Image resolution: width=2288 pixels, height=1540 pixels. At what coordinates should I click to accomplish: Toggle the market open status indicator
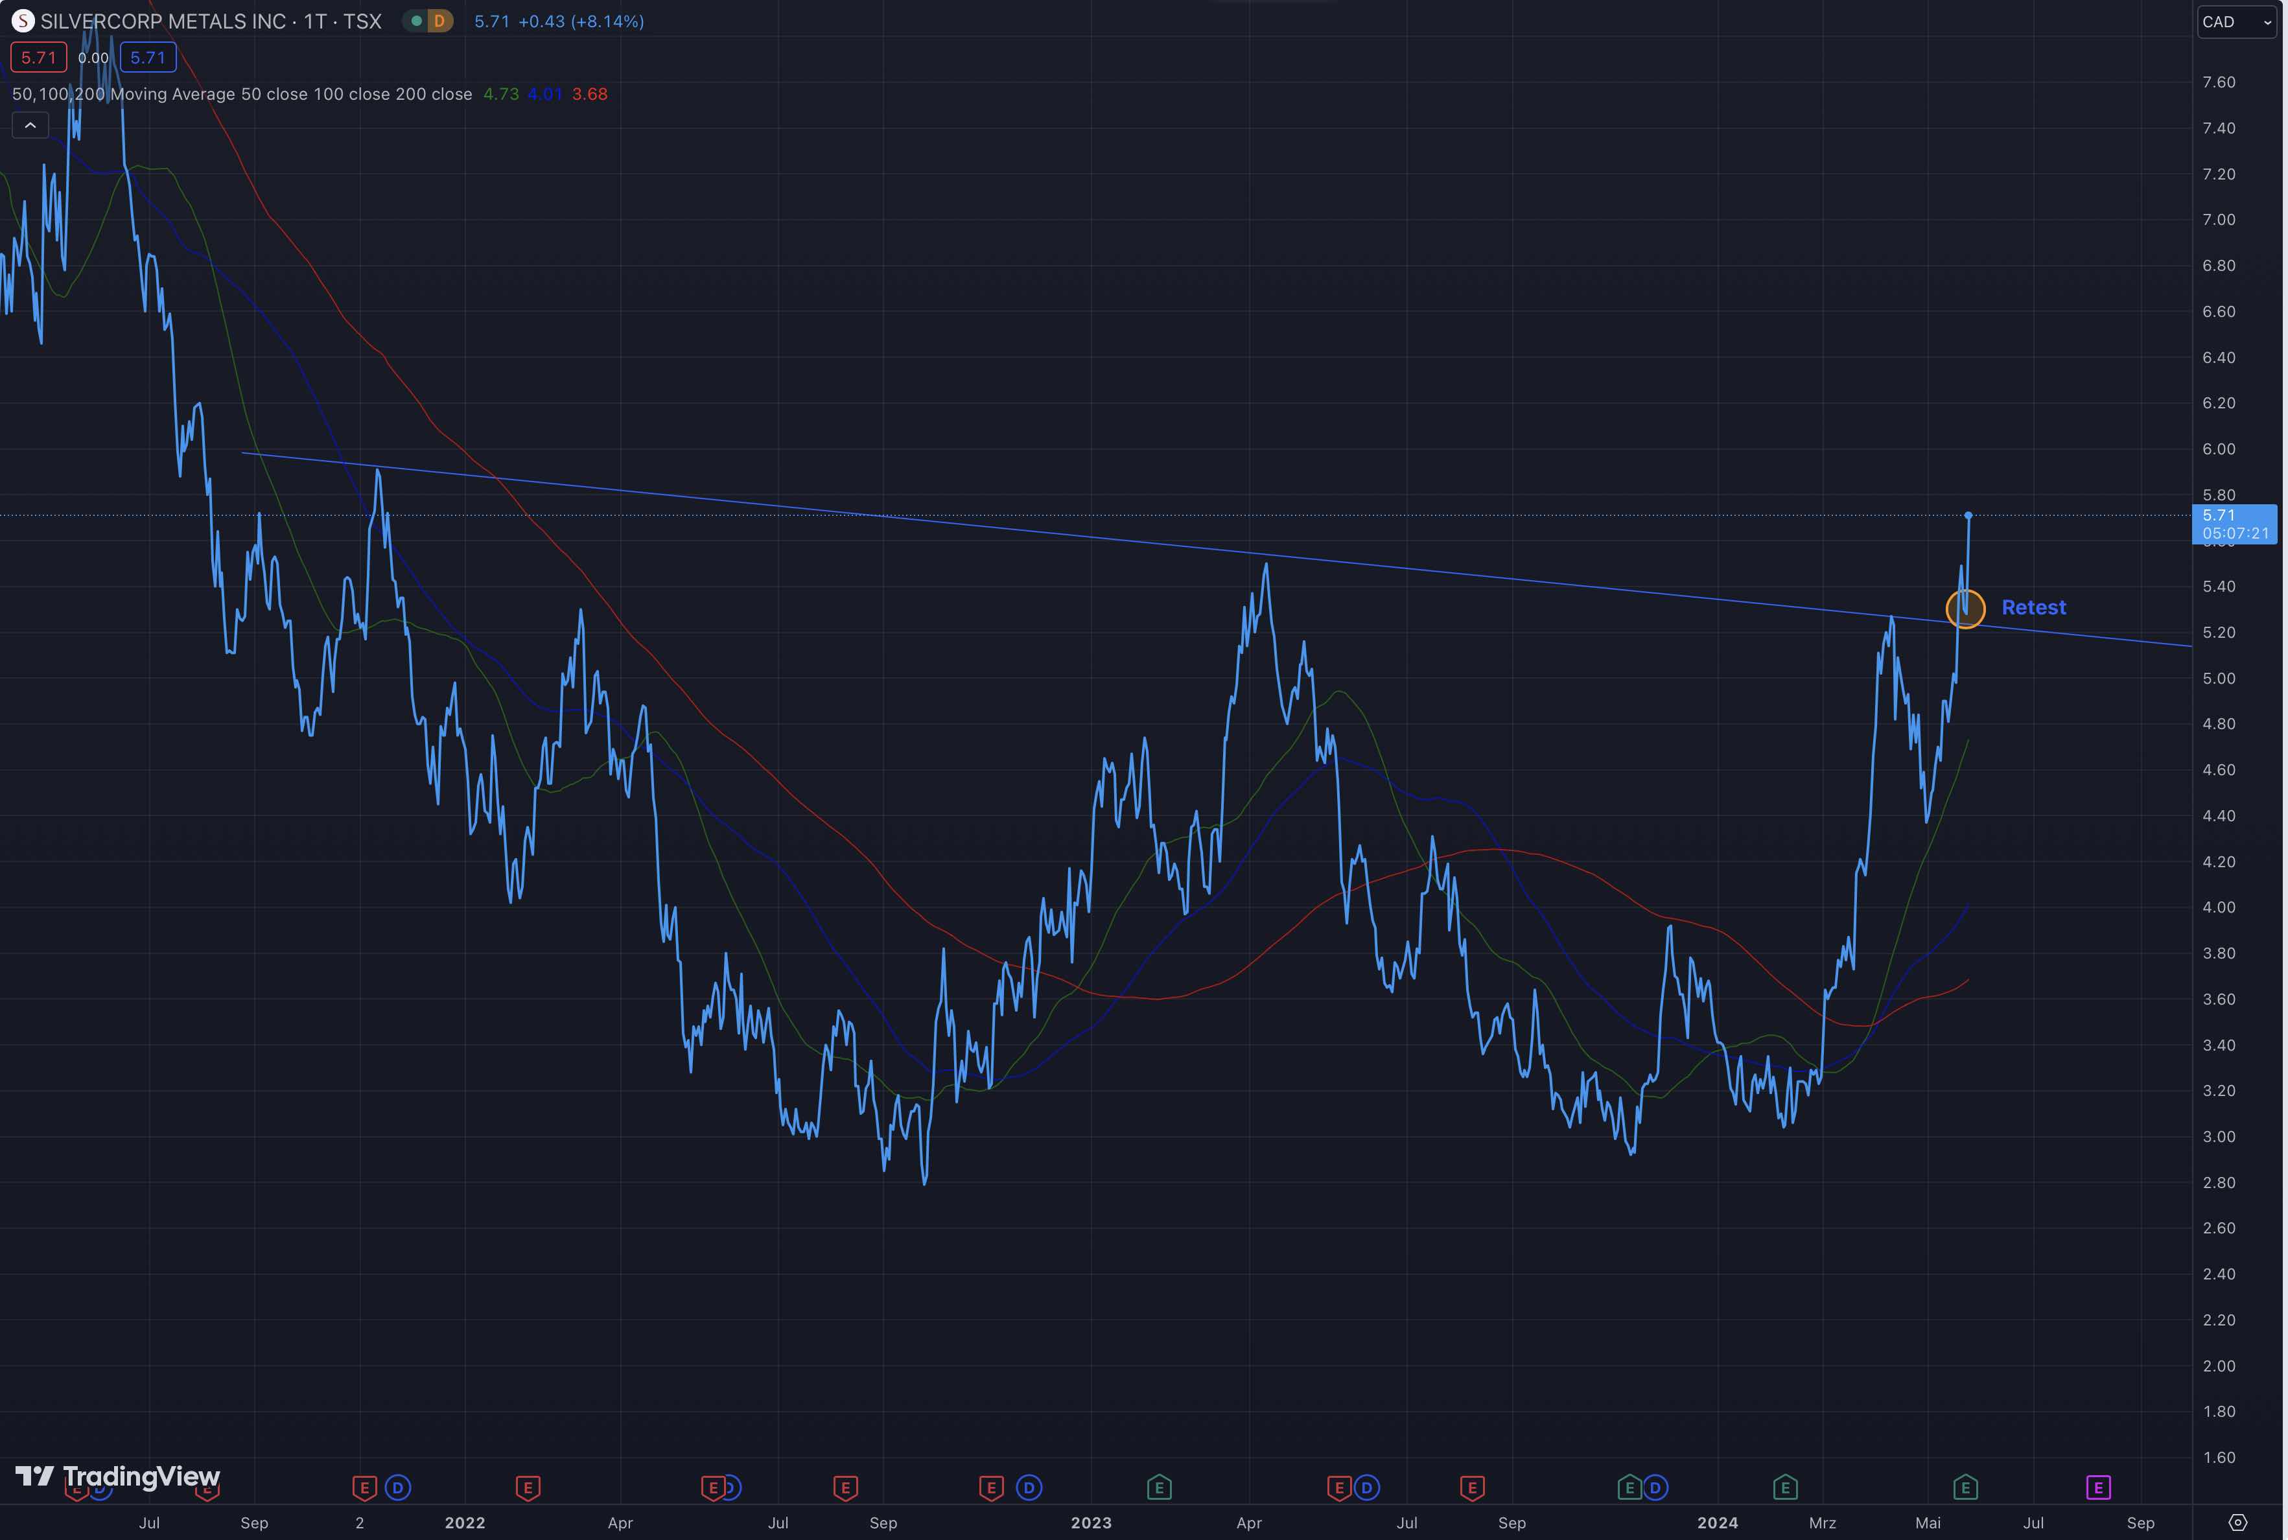(416, 21)
